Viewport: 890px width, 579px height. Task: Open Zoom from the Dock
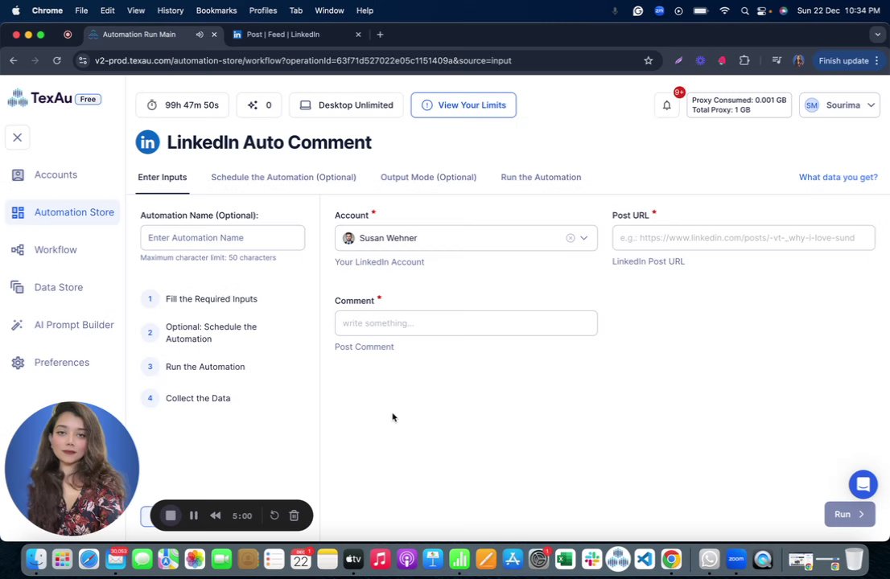pos(736,560)
